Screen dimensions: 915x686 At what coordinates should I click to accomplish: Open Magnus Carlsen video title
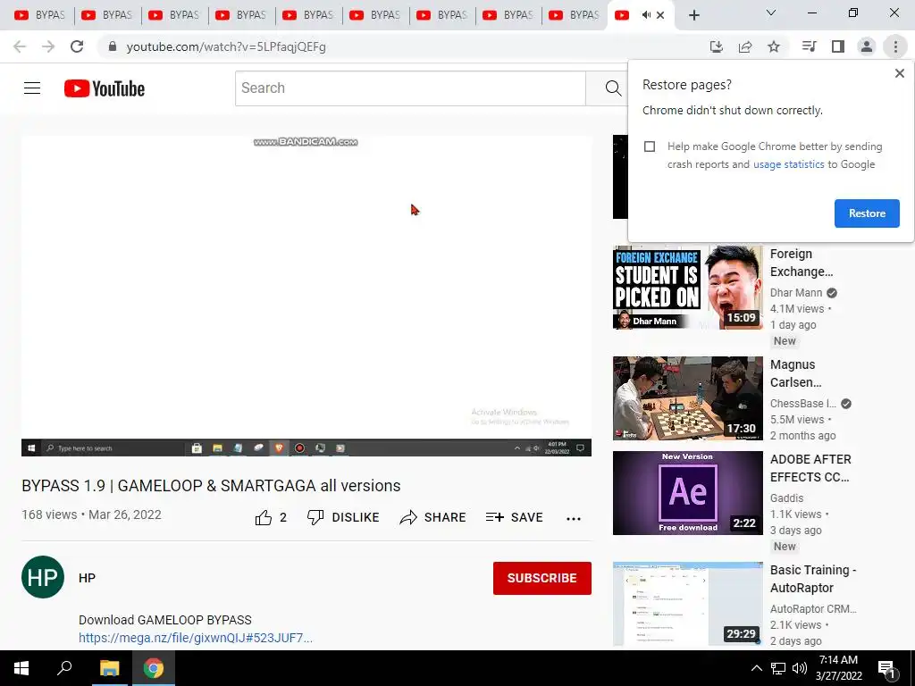pyautogui.click(x=795, y=373)
